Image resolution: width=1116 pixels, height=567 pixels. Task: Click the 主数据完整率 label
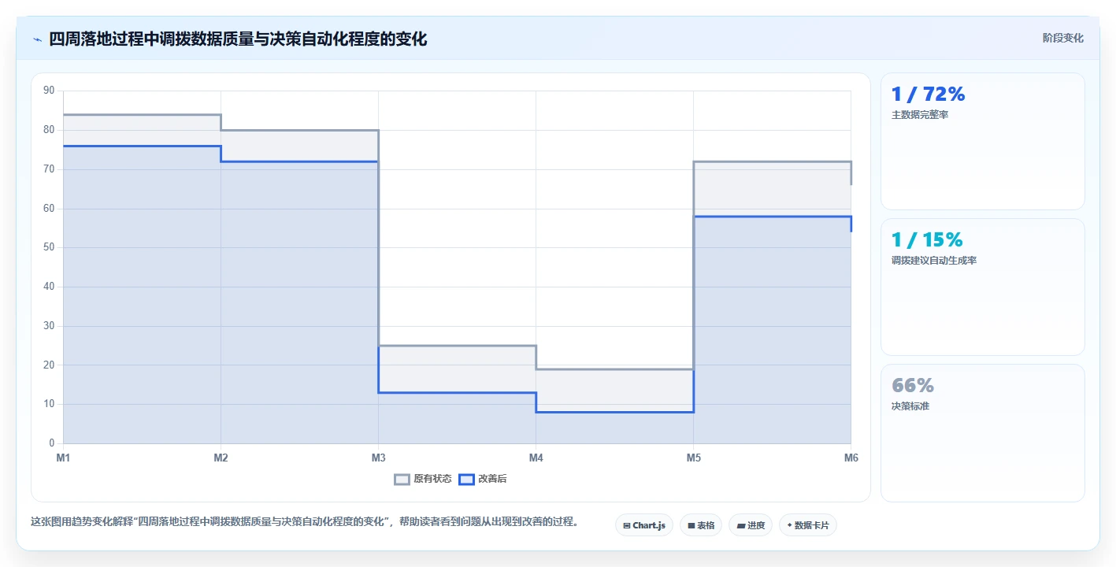pos(920,115)
